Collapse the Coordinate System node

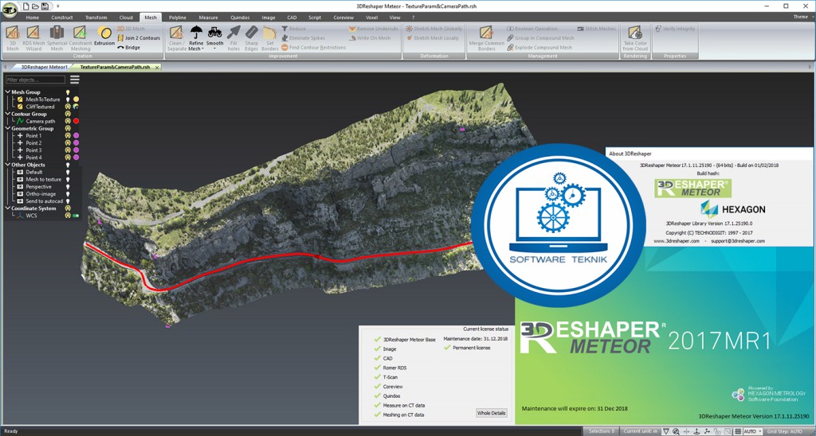pos(8,208)
